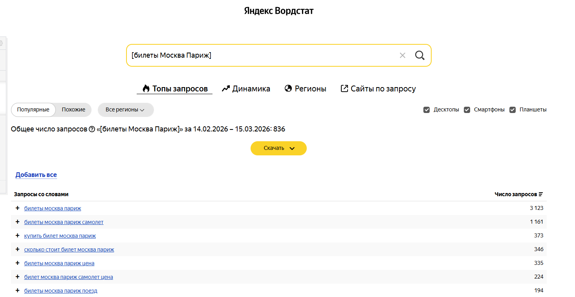
Task: Select the Похожие toggle option
Action: (x=73, y=110)
